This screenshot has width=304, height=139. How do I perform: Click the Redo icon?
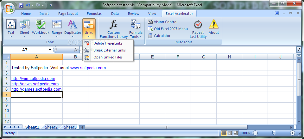[x=38, y=5]
